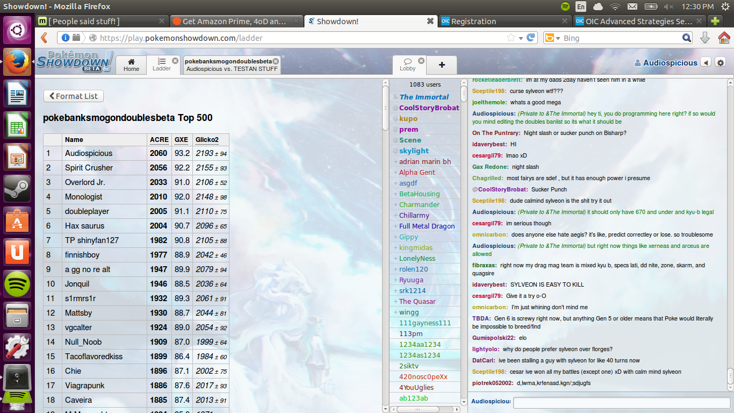Click Overlord Jr. in the ladder table

[85, 182]
